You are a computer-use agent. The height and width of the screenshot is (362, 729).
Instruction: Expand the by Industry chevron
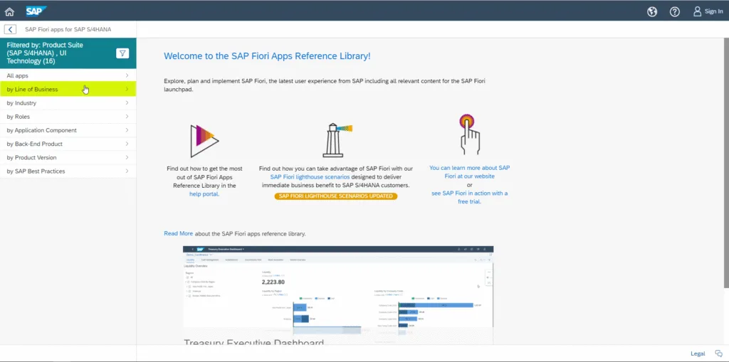(127, 102)
